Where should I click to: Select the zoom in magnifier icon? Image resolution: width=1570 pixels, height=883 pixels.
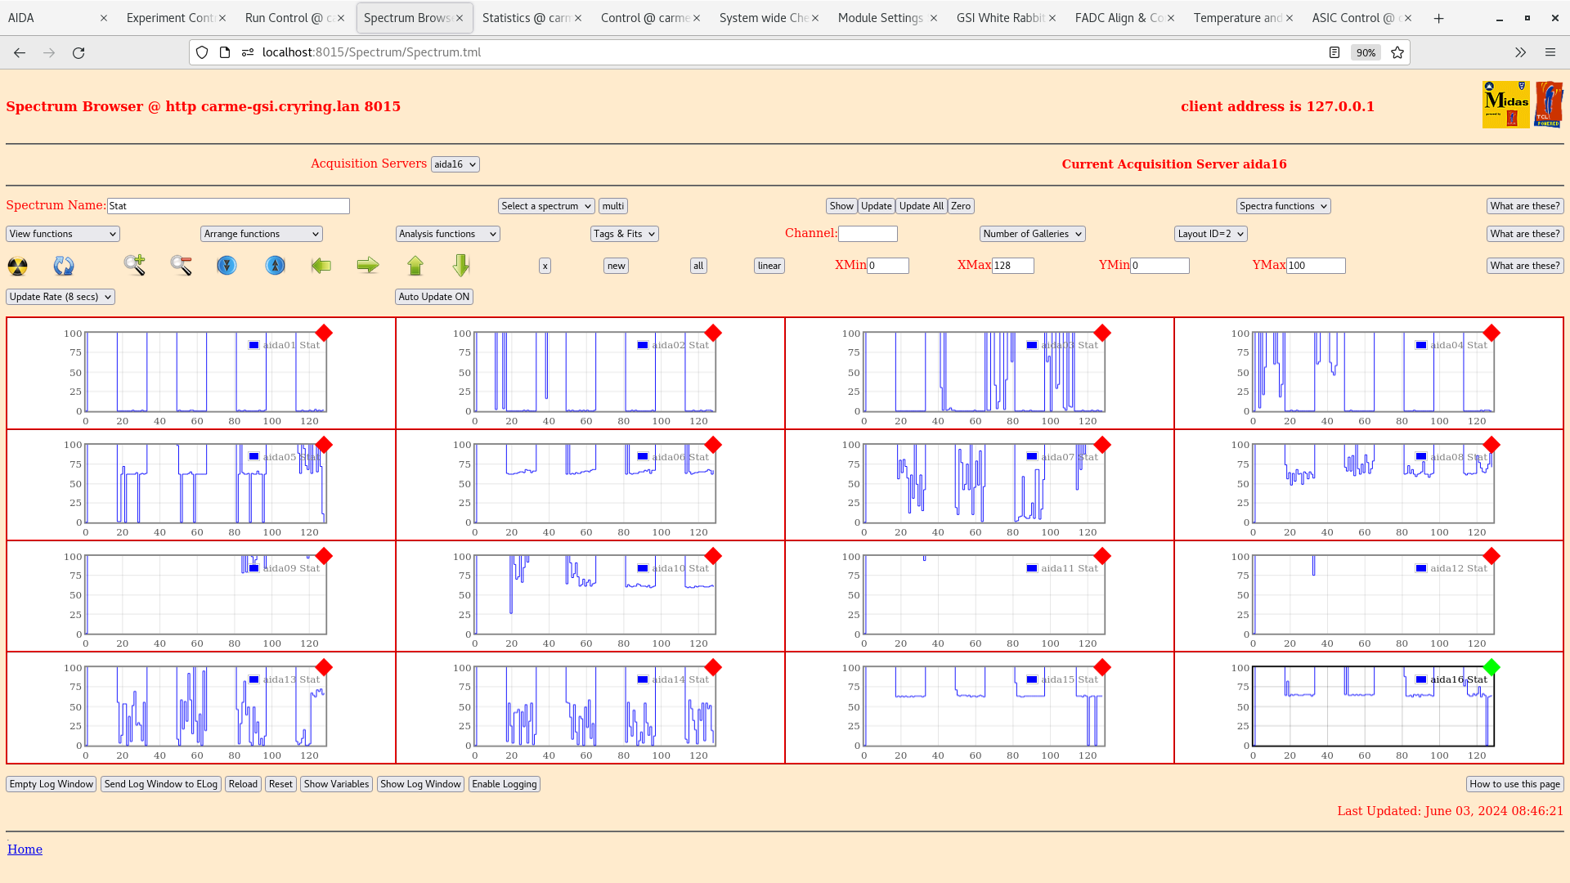pyautogui.click(x=134, y=265)
